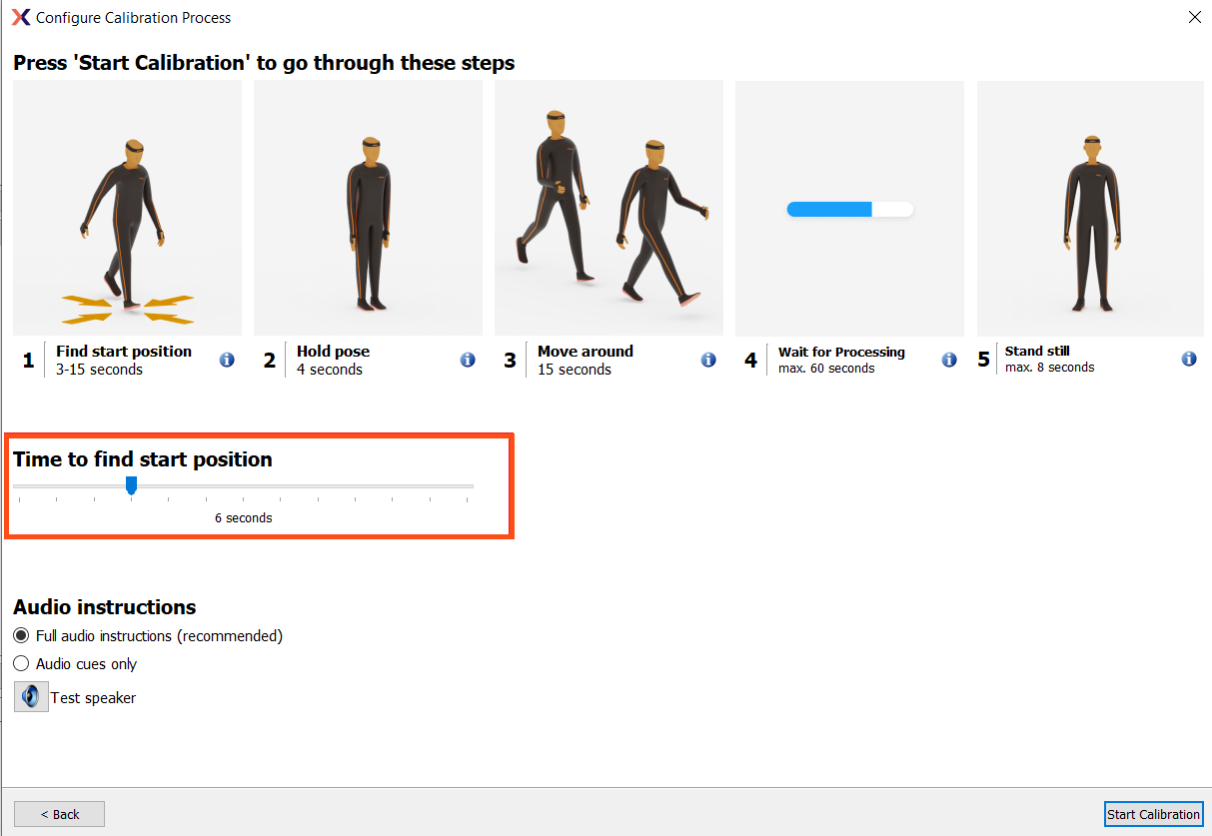Open Wait for Processing info icon
Image resolution: width=1212 pixels, height=836 pixels.
pyautogui.click(x=948, y=360)
